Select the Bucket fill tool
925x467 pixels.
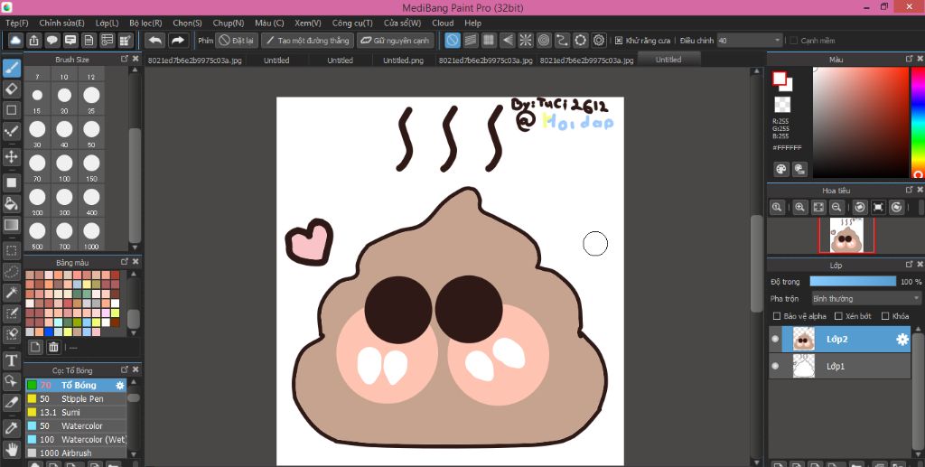coord(11,204)
